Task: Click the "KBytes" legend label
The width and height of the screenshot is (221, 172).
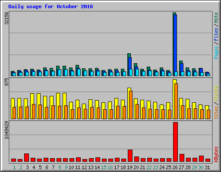Action: (x=216, y=154)
